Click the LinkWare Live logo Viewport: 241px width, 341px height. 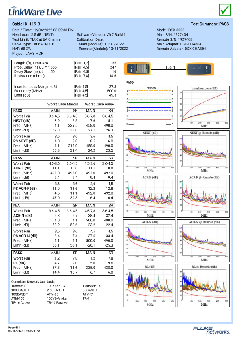click(x=35, y=11)
